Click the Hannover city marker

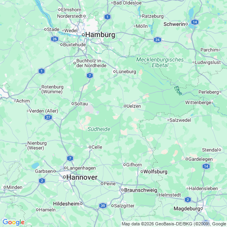(65, 177)
